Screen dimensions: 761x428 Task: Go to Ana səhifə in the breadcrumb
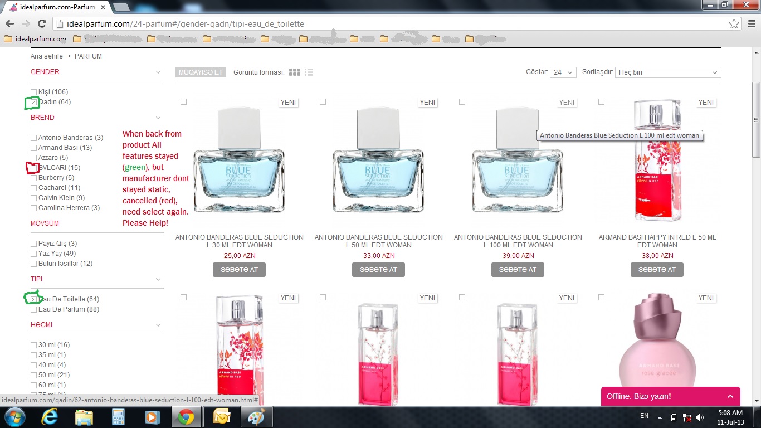(x=47, y=56)
